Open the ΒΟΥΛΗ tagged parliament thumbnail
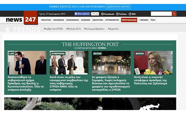This screenshot has height=114, width=186. coord(111,63)
